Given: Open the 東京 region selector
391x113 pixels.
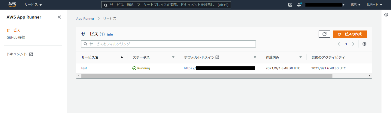Looking at the screenshot, I should pyautogui.click(x=356, y=5).
